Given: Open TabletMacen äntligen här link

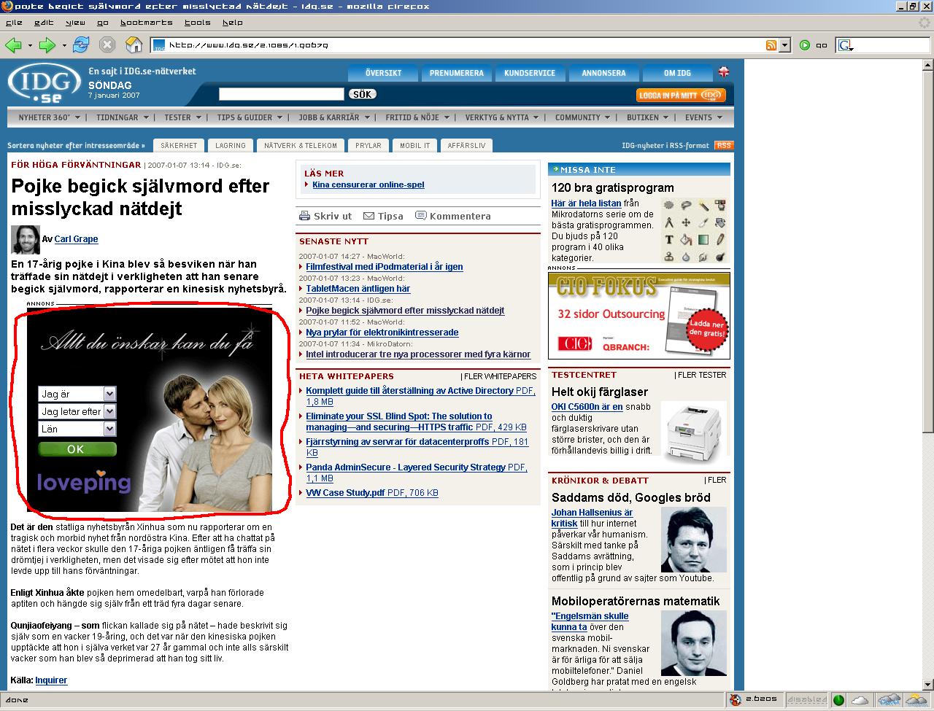Looking at the screenshot, I should coord(358,289).
